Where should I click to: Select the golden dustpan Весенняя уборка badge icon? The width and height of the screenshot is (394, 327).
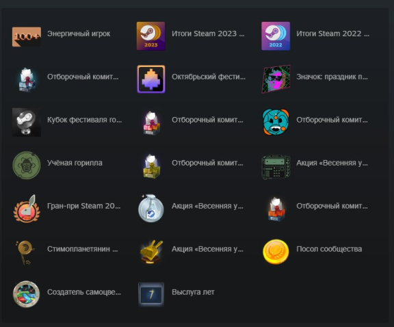click(x=150, y=252)
